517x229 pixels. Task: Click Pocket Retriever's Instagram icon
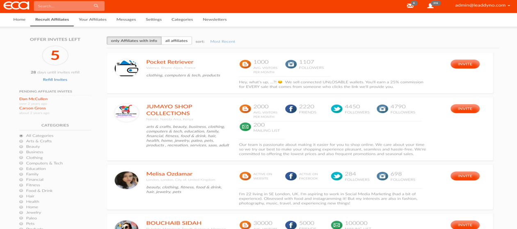[291, 64]
